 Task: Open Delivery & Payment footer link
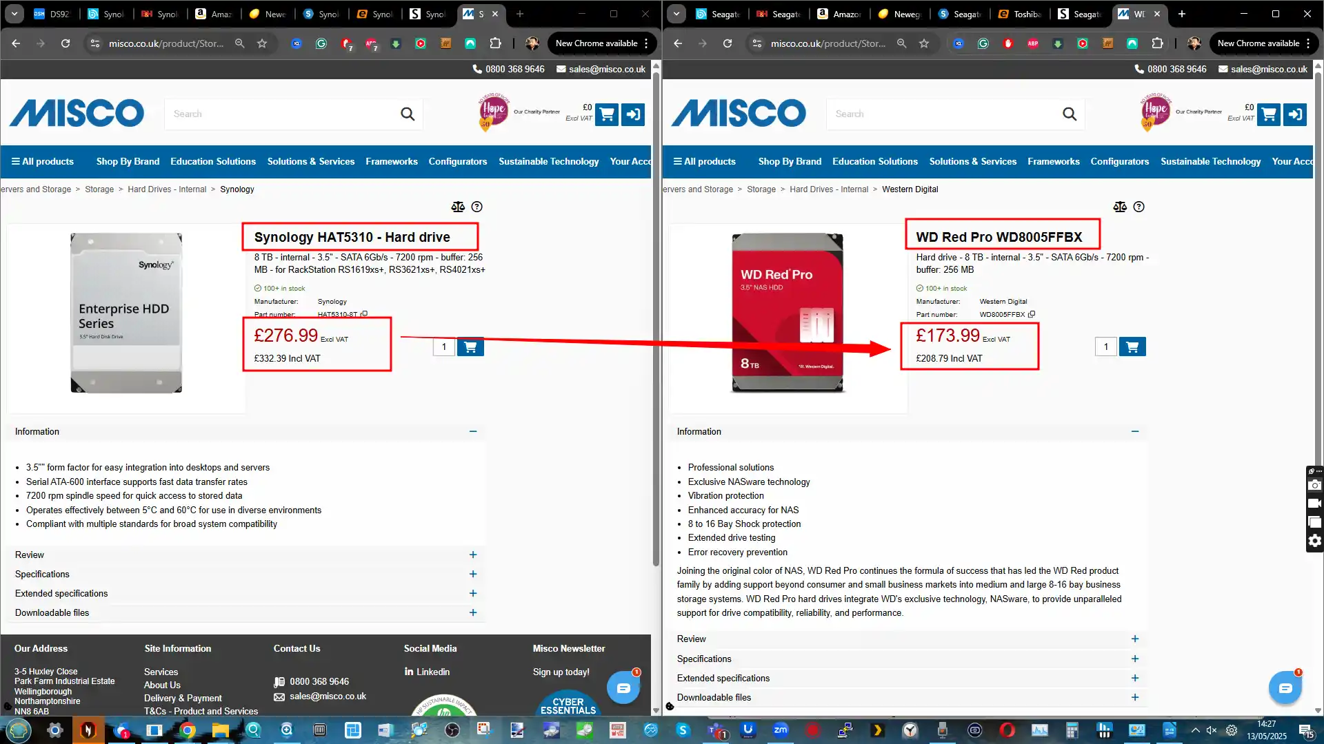(x=183, y=699)
